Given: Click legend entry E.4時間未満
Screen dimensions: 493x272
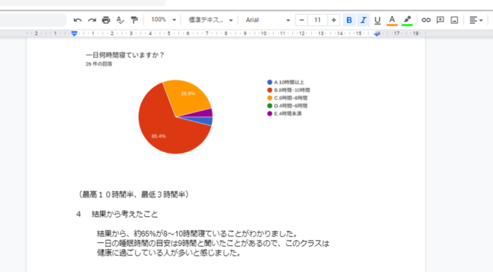Looking at the screenshot, I should pos(284,114).
